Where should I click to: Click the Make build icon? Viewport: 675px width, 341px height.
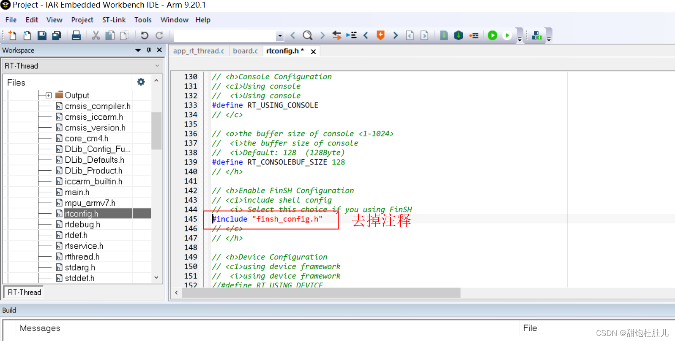coord(459,35)
